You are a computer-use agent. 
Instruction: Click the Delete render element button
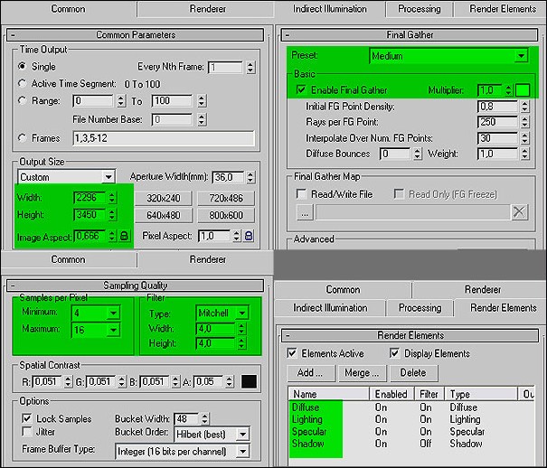tap(413, 373)
